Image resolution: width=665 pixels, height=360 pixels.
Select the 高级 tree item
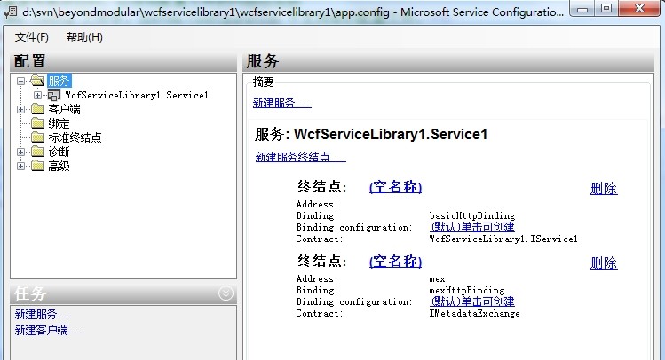click(59, 166)
